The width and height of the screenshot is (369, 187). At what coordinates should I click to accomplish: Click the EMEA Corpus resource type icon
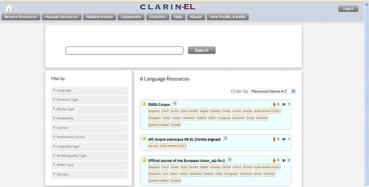coord(144,104)
